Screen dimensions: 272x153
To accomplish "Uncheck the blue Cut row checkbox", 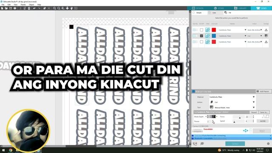I will (x=201, y=36).
